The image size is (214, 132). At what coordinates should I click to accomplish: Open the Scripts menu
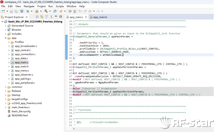click(60, 6)
